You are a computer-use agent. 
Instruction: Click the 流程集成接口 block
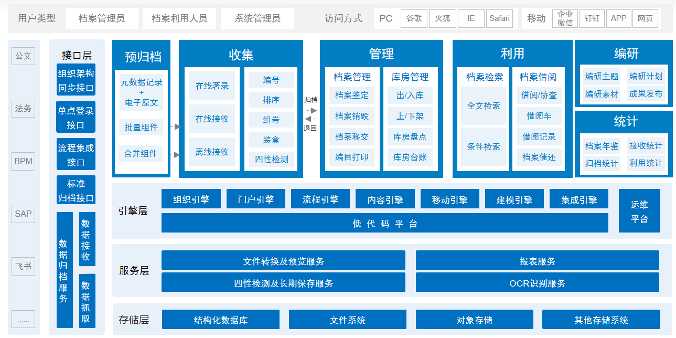click(76, 154)
